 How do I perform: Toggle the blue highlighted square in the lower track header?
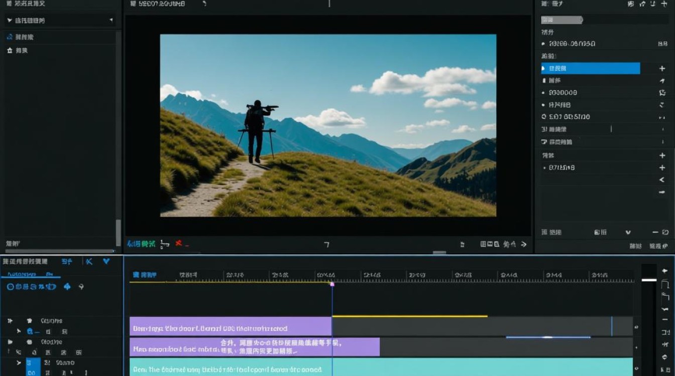pos(33,362)
